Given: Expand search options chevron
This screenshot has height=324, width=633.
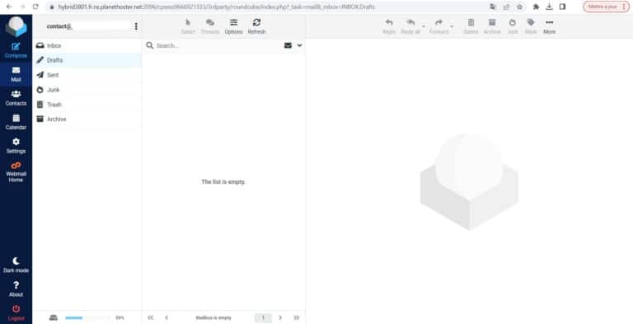Looking at the screenshot, I should tap(299, 45).
